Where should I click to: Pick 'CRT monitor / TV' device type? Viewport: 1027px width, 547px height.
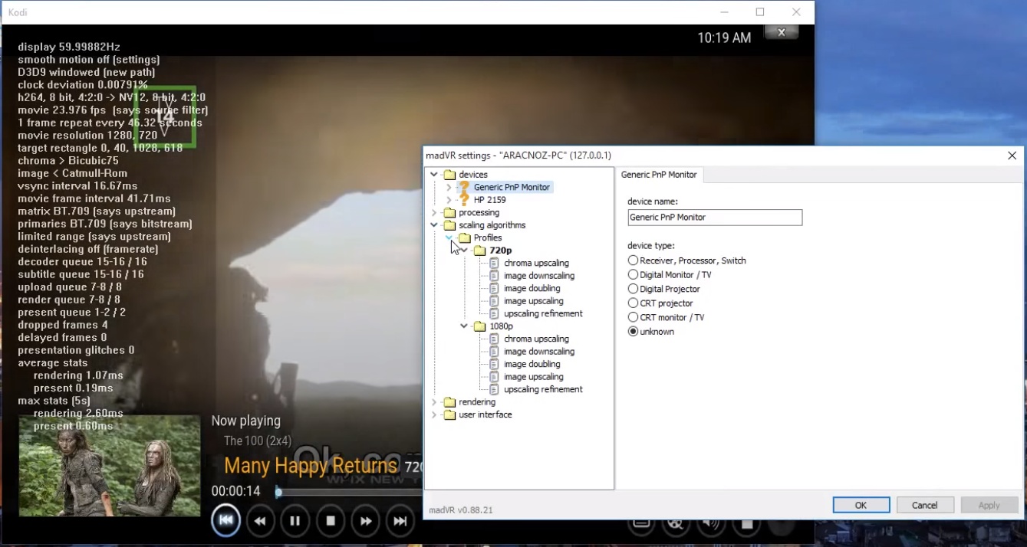[634, 317]
